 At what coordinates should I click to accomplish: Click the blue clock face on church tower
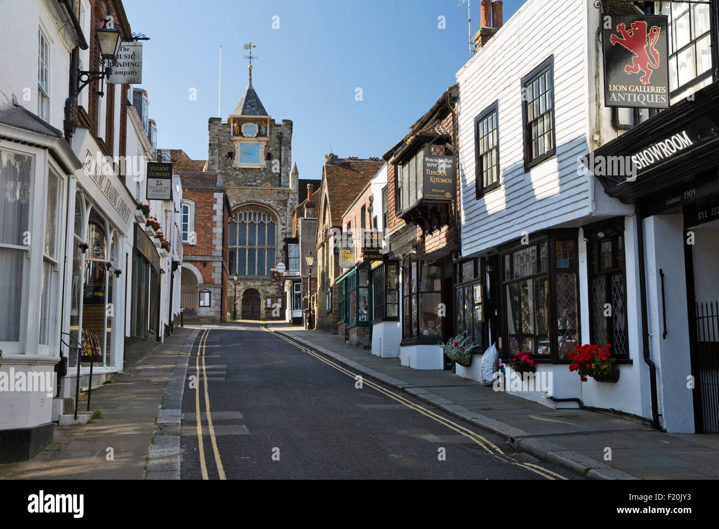tap(249, 153)
